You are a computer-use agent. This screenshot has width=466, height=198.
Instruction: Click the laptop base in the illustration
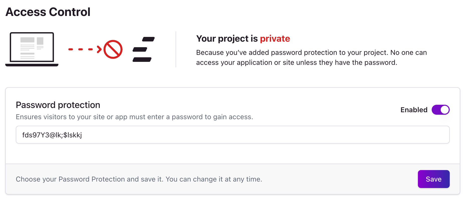(32, 65)
